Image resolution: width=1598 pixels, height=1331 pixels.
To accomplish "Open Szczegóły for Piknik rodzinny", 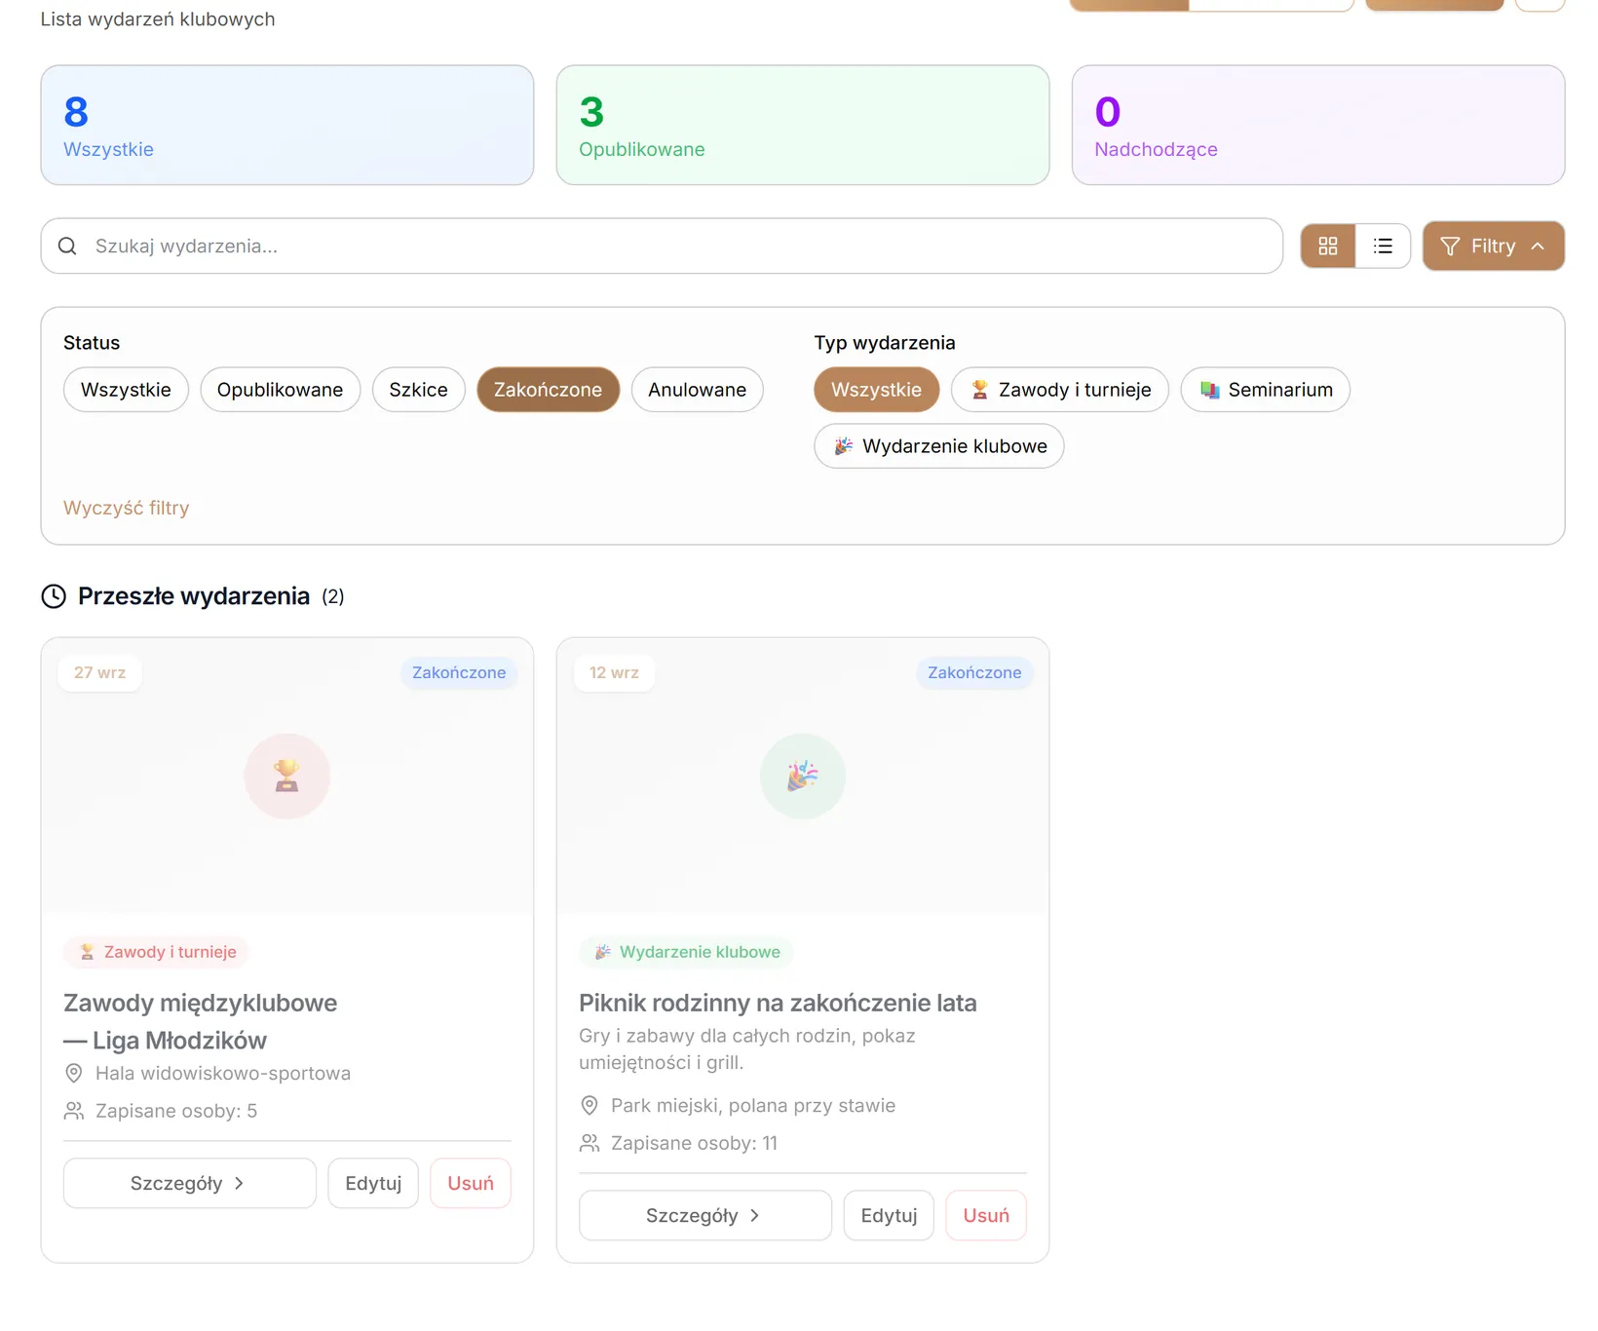I will pyautogui.click(x=705, y=1215).
